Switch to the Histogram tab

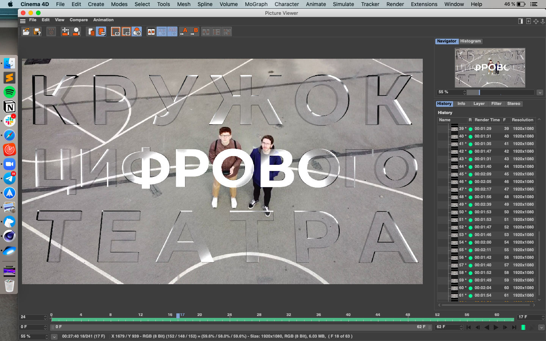(x=470, y=41)
